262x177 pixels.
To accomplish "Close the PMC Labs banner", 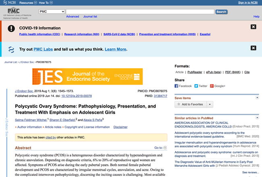I will (x=253, y=48).
